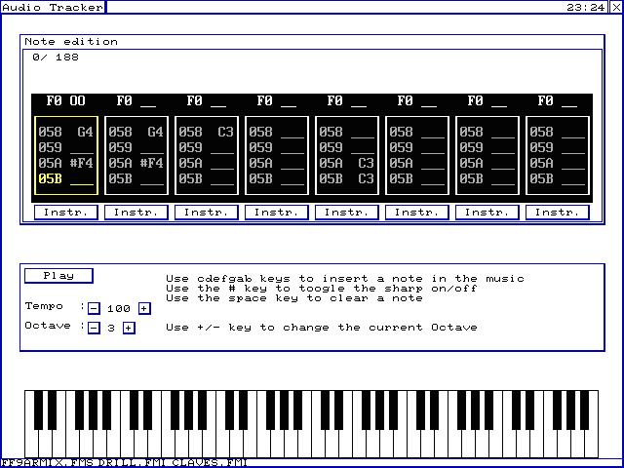Click the G4 note in second track

click(x=155, y=132)
